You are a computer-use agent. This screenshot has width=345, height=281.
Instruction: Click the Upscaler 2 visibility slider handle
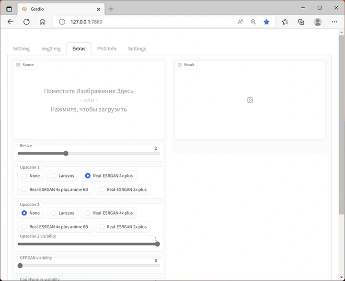pyautogui.click(x=157, y=244)
